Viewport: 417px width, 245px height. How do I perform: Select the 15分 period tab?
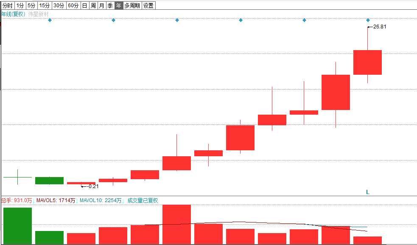44,6
